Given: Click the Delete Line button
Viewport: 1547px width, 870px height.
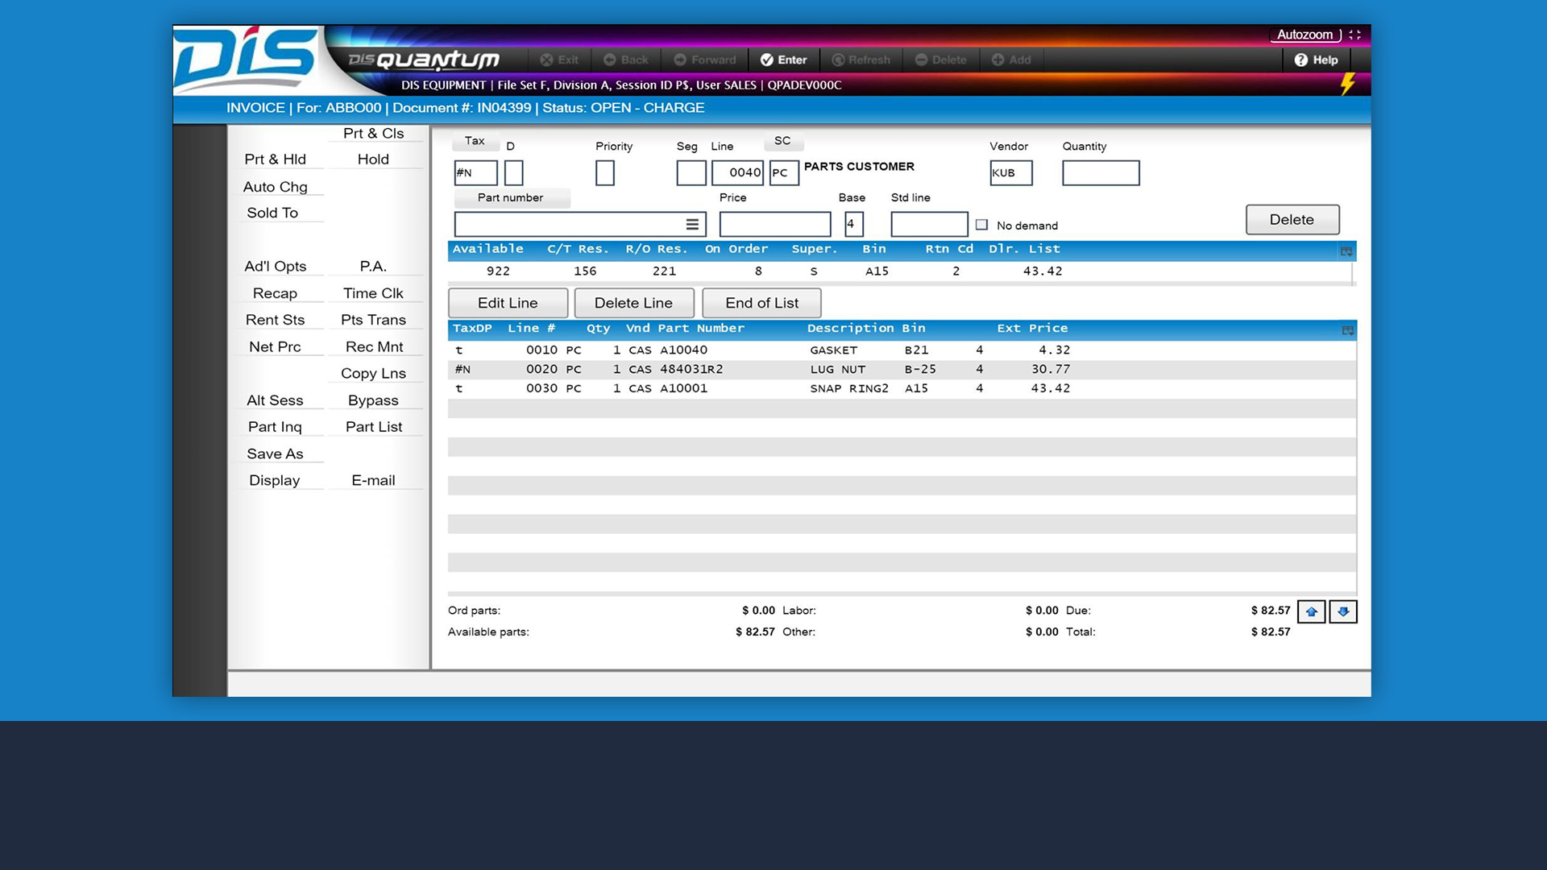Looking at the screenshot, I should (x=633, y=303).
